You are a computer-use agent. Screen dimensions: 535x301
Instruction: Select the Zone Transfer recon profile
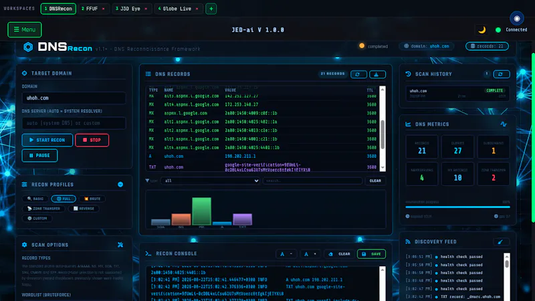(x=43, y=209)
